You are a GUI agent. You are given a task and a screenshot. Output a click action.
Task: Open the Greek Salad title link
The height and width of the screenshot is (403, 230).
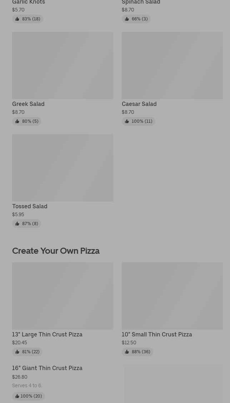28,104
